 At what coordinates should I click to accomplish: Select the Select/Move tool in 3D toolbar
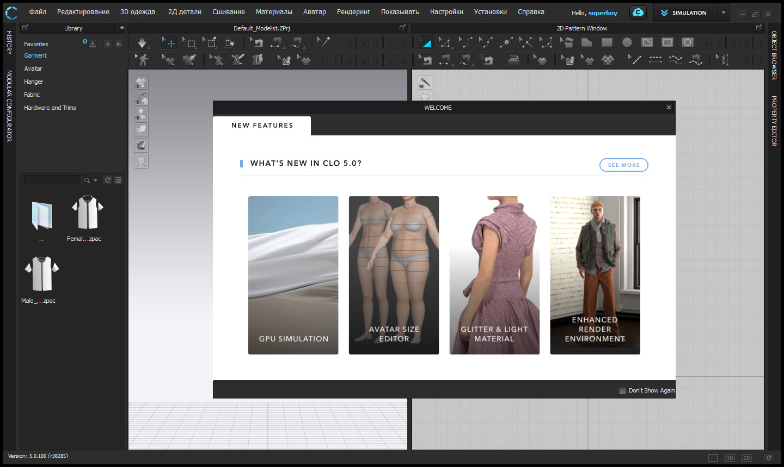pos(169,43)
